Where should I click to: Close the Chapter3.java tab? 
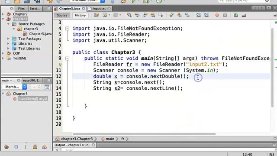point(84,9)
